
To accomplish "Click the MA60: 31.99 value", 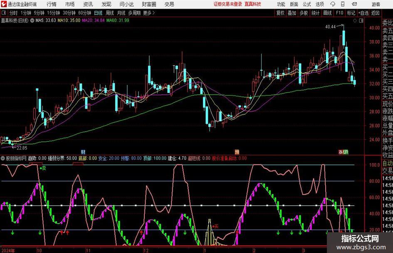I will click(118, 20).
